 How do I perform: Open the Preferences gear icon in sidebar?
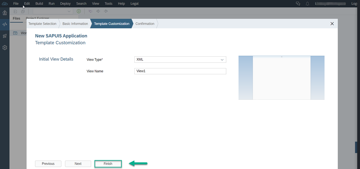pos(5,47)
